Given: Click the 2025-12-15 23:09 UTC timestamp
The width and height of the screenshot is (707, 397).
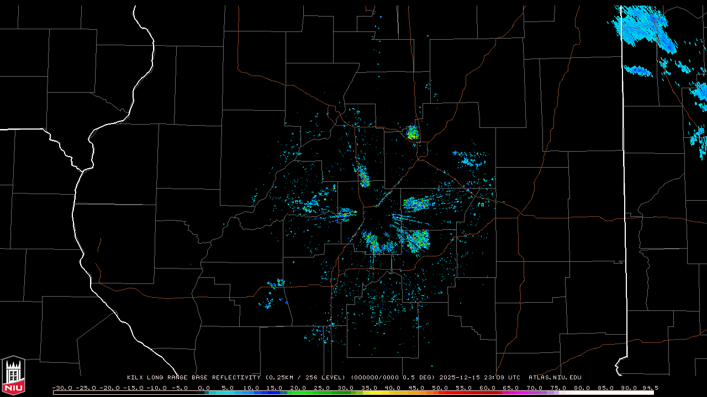Looking at the screenshot, I should [479, 378].
